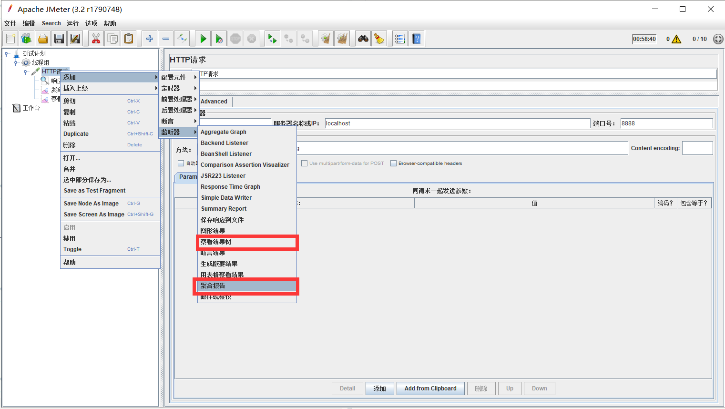
Task: Open the Help question-mark icon
Action: coord(417,39)
